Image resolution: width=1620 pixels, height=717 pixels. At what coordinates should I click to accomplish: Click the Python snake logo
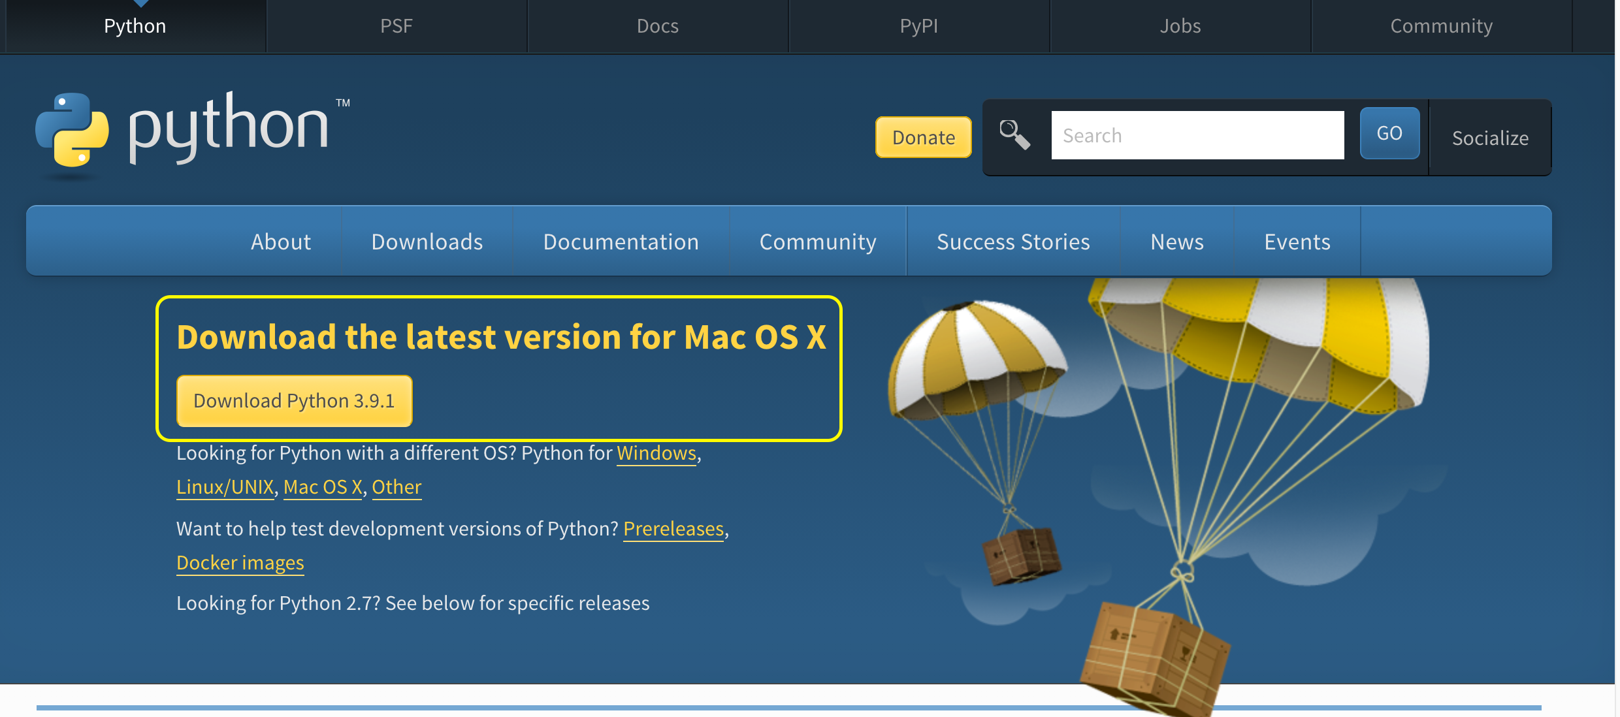click(x=72, y=129)
